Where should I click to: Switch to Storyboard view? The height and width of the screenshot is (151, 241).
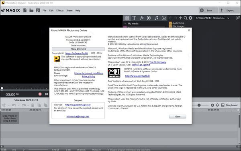tap(229, 105)
